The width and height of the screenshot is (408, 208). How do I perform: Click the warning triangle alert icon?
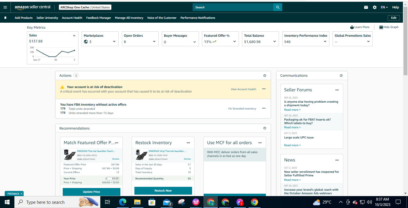click(x=62, y=87)
